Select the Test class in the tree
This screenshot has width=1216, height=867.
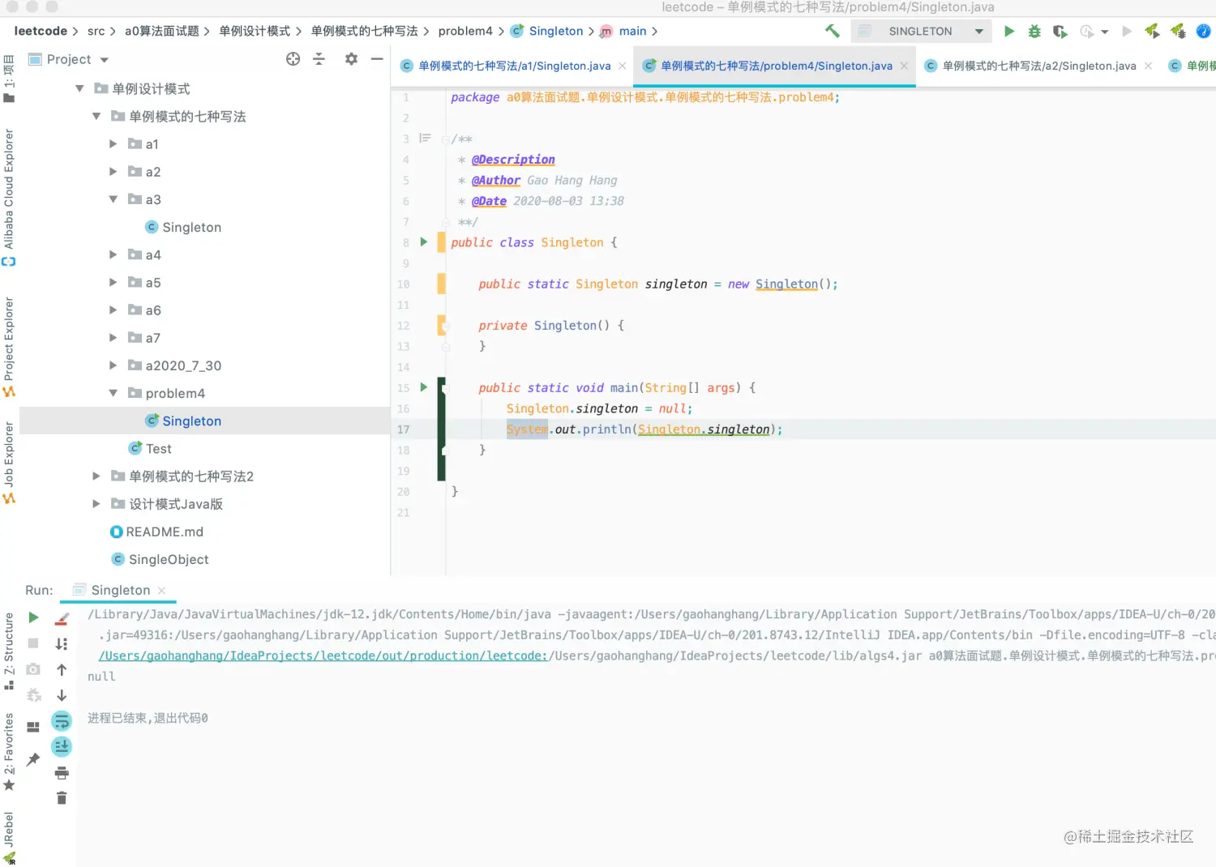tap(151, 448)
